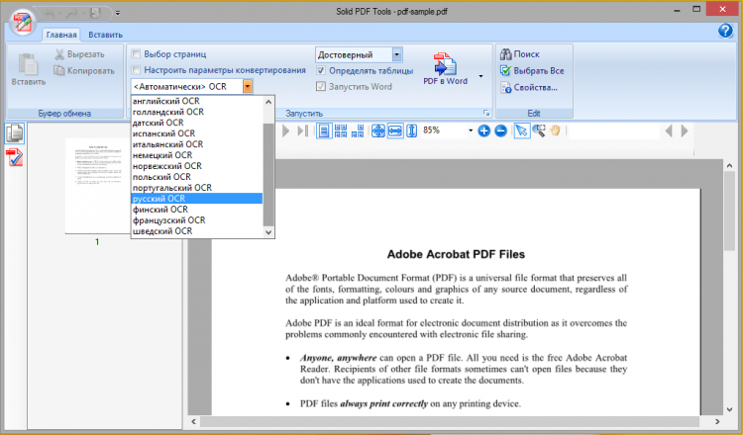The width and height of the screenshot is (743, 435).
Task: Open the 85% zoom level dropdown
Action: 470,130
